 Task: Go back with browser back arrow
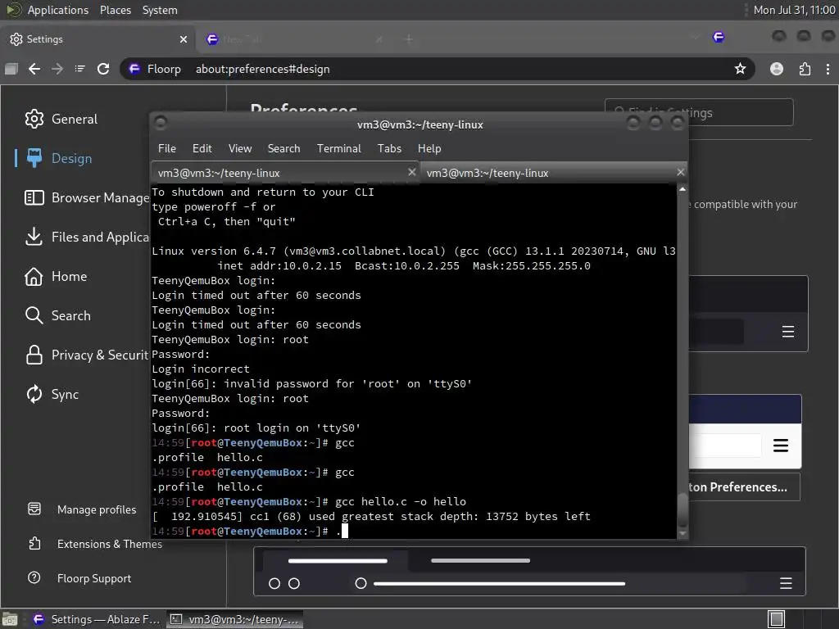[34, 69]
